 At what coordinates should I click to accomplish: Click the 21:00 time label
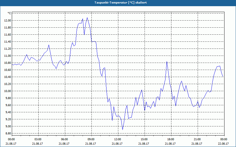coord(198,139)
